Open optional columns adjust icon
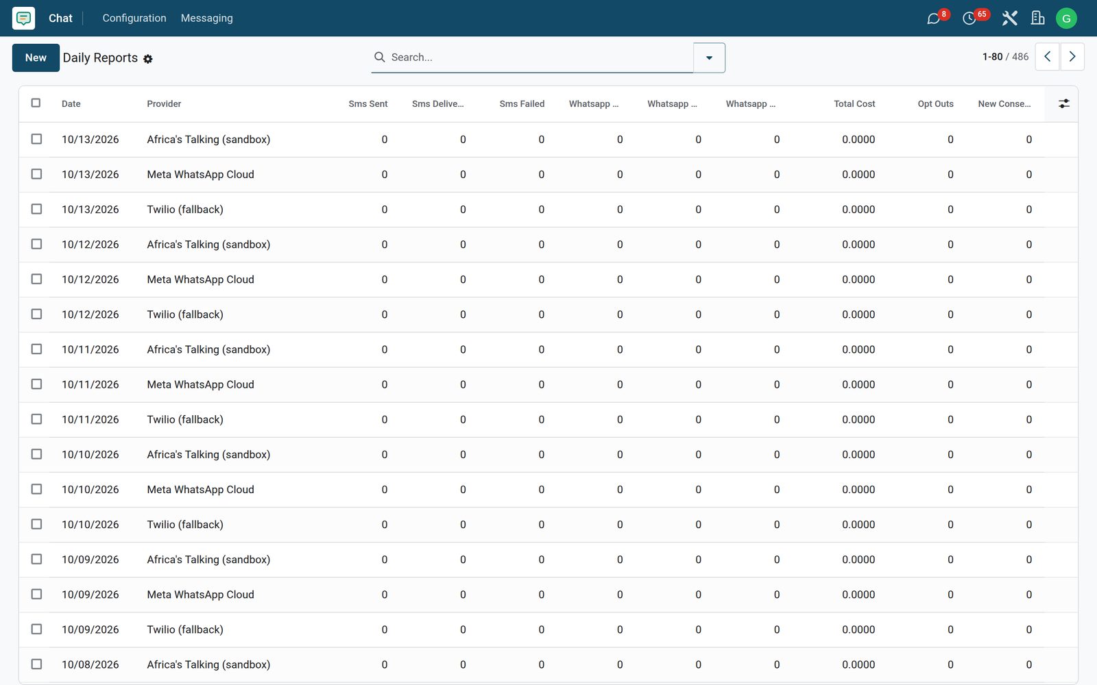This screenshot has height=685, width=1097. [1063, 103]
